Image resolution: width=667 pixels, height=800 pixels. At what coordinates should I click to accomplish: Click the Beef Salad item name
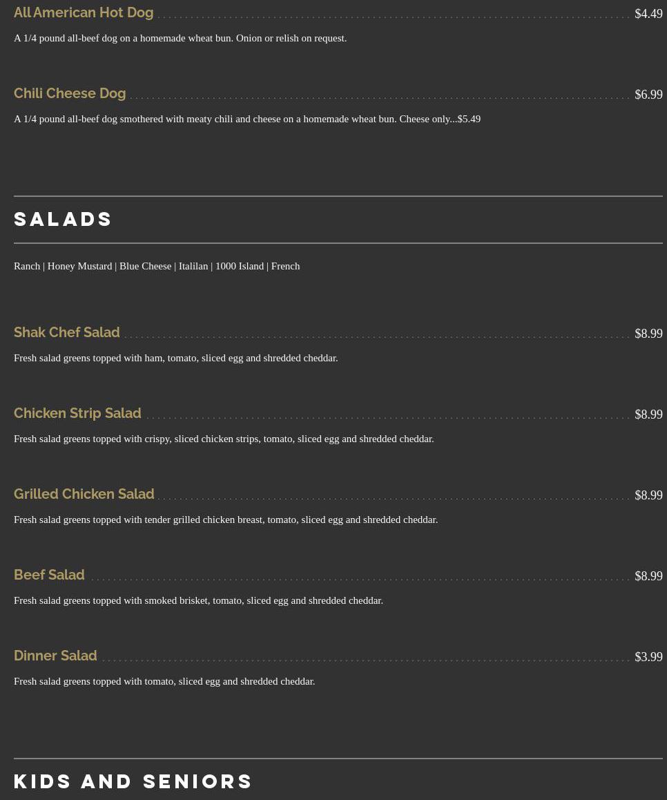(x=49, y=575)
